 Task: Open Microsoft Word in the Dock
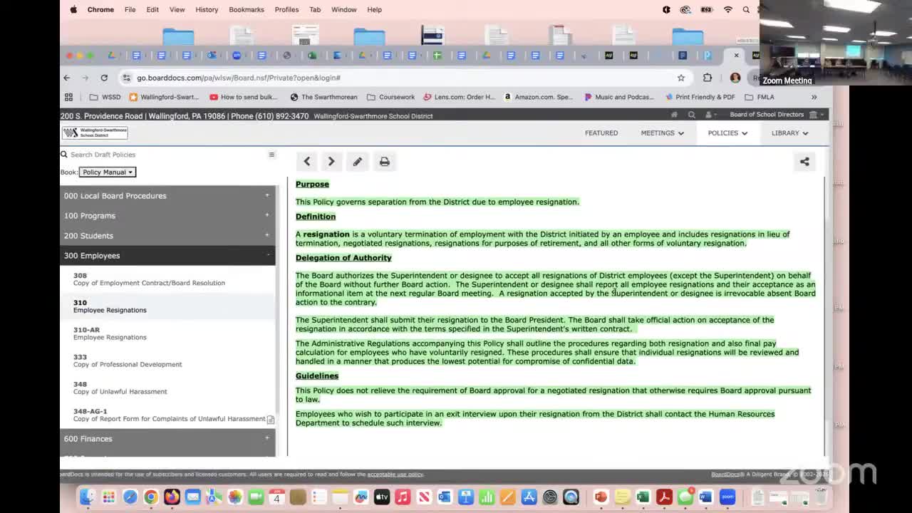pos(706,497)
